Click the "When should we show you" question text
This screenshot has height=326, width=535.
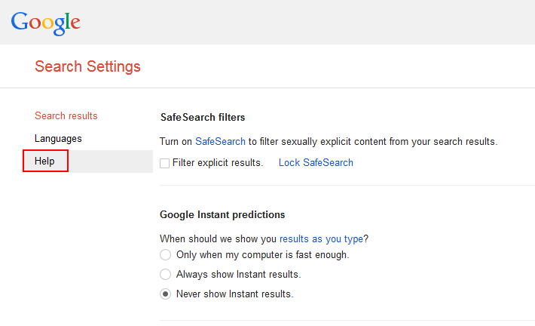(218, 238)
